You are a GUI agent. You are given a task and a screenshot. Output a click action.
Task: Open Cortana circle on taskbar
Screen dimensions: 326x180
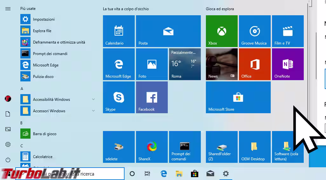point(132,174)
